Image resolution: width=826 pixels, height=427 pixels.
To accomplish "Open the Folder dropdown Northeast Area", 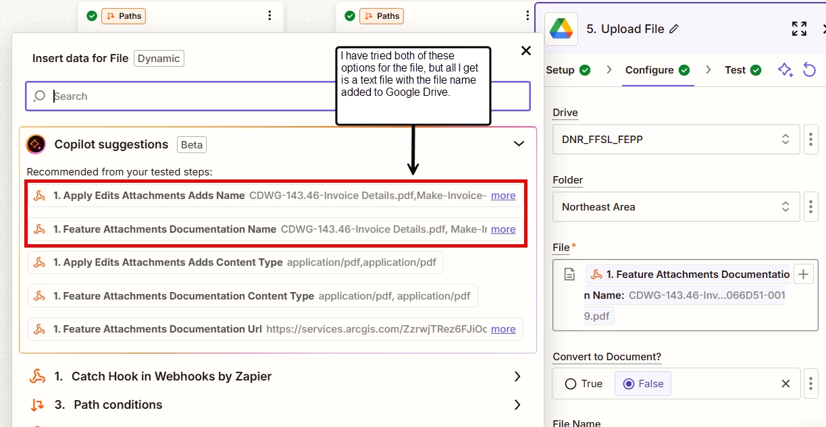I will point(676,206).
